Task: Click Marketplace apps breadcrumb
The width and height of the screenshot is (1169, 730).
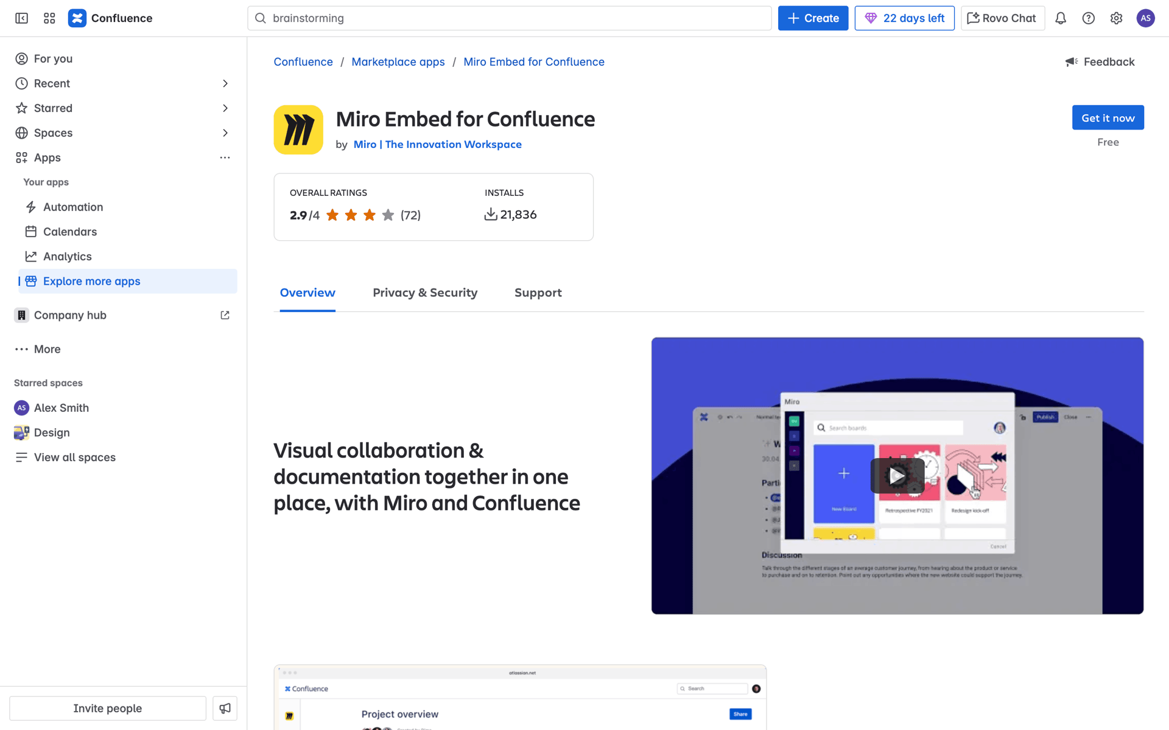Action: pyautogui.click(x=398, y=61)
